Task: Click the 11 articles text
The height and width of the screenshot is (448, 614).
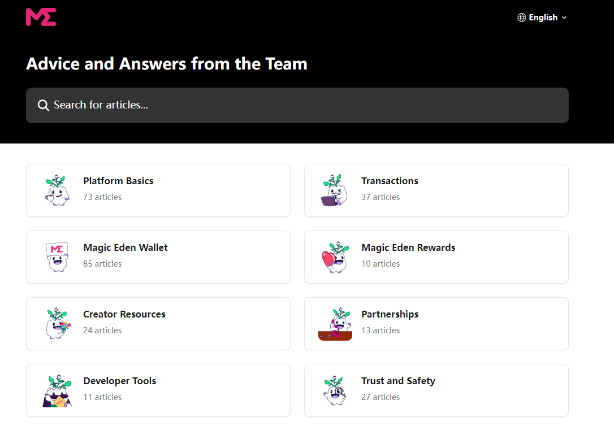Action: 102,397
